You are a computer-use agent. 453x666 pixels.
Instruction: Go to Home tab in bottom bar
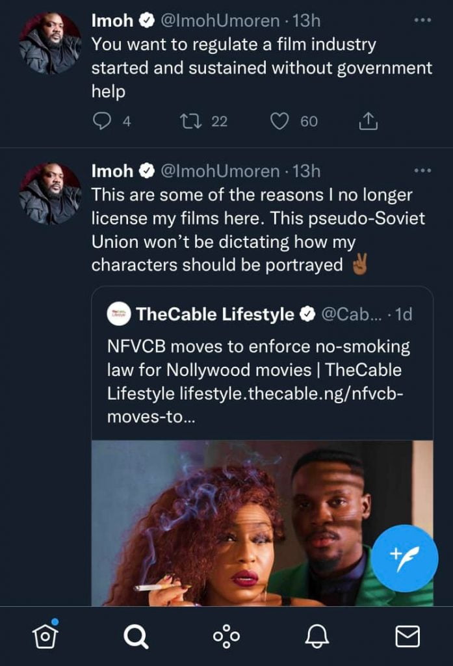(45, 635)
